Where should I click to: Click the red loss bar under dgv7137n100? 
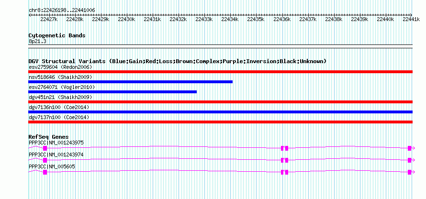tap(220, 122)
